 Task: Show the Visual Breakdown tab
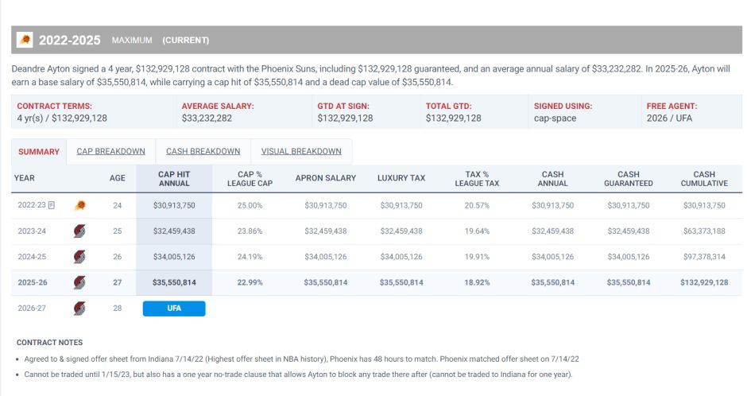(x=301, y=152)
